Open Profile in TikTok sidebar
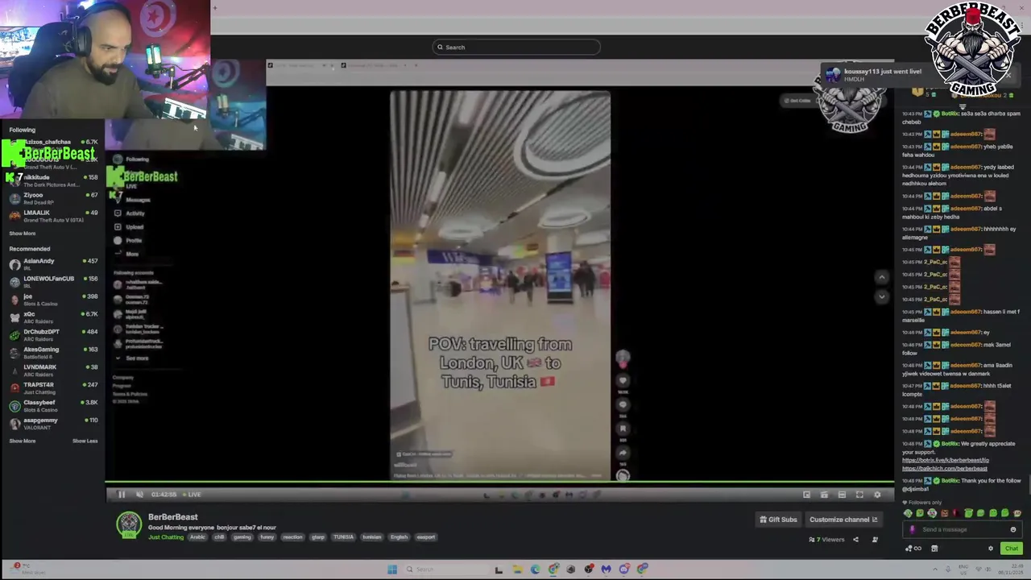 [x=128, y=240]
